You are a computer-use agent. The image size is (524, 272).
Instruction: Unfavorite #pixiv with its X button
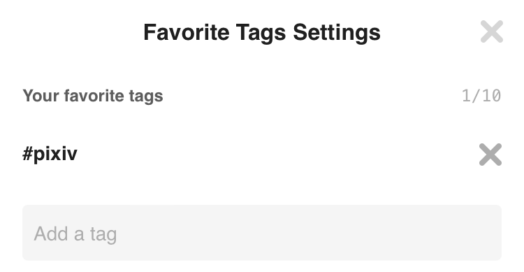[490, 155]
